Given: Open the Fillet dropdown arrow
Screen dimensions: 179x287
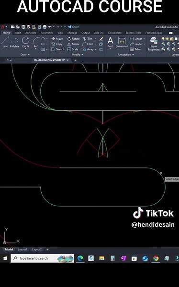Looking at the screenshot, I should [x=96, y=44].
